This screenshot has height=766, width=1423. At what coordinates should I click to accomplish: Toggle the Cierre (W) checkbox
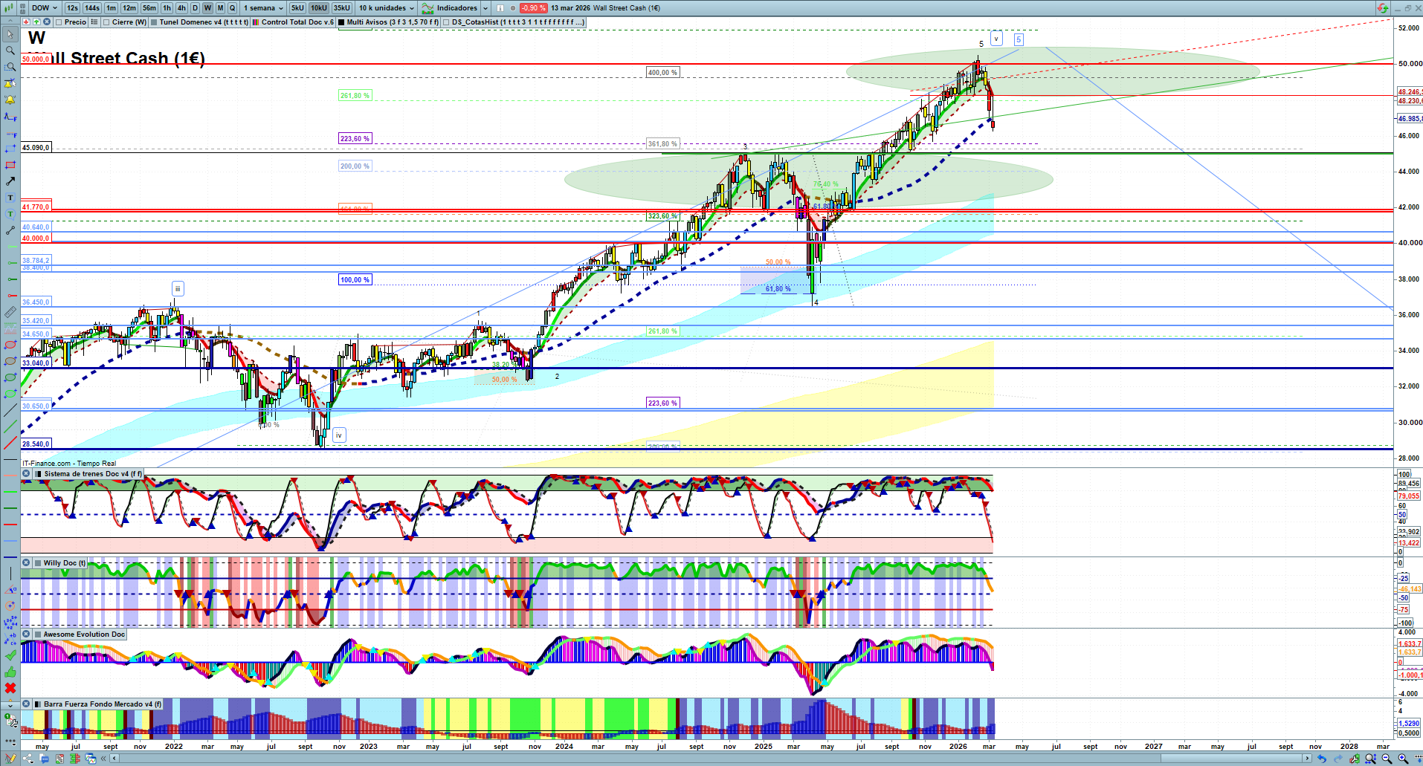(x=107, y=22)
